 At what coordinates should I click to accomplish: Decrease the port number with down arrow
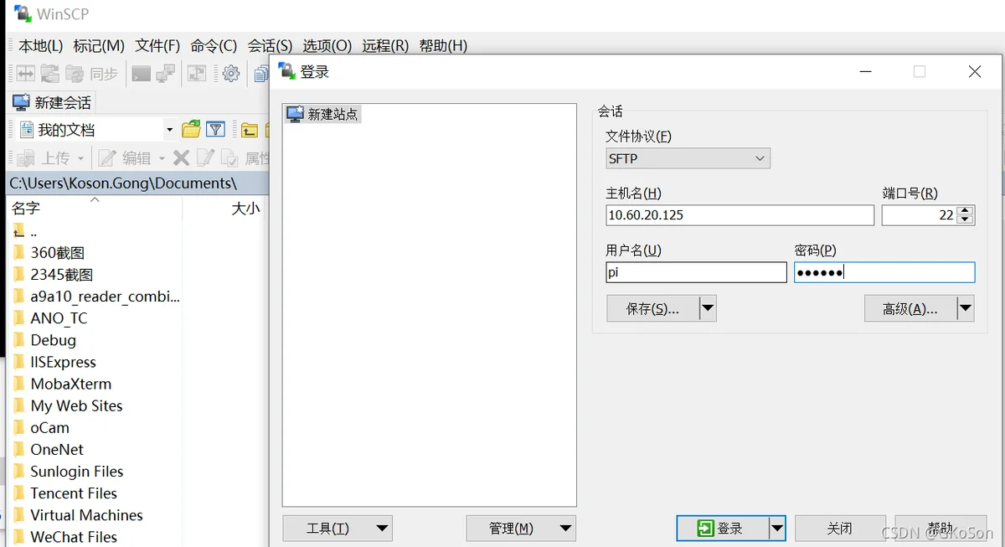pos(966,220)
